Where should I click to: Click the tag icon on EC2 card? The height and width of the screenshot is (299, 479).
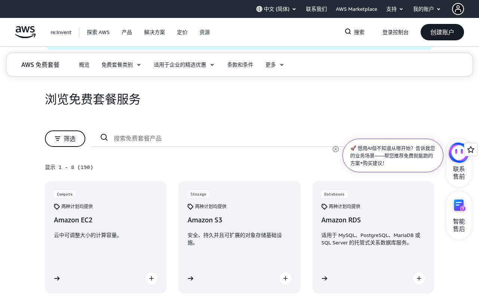point(57,207)
